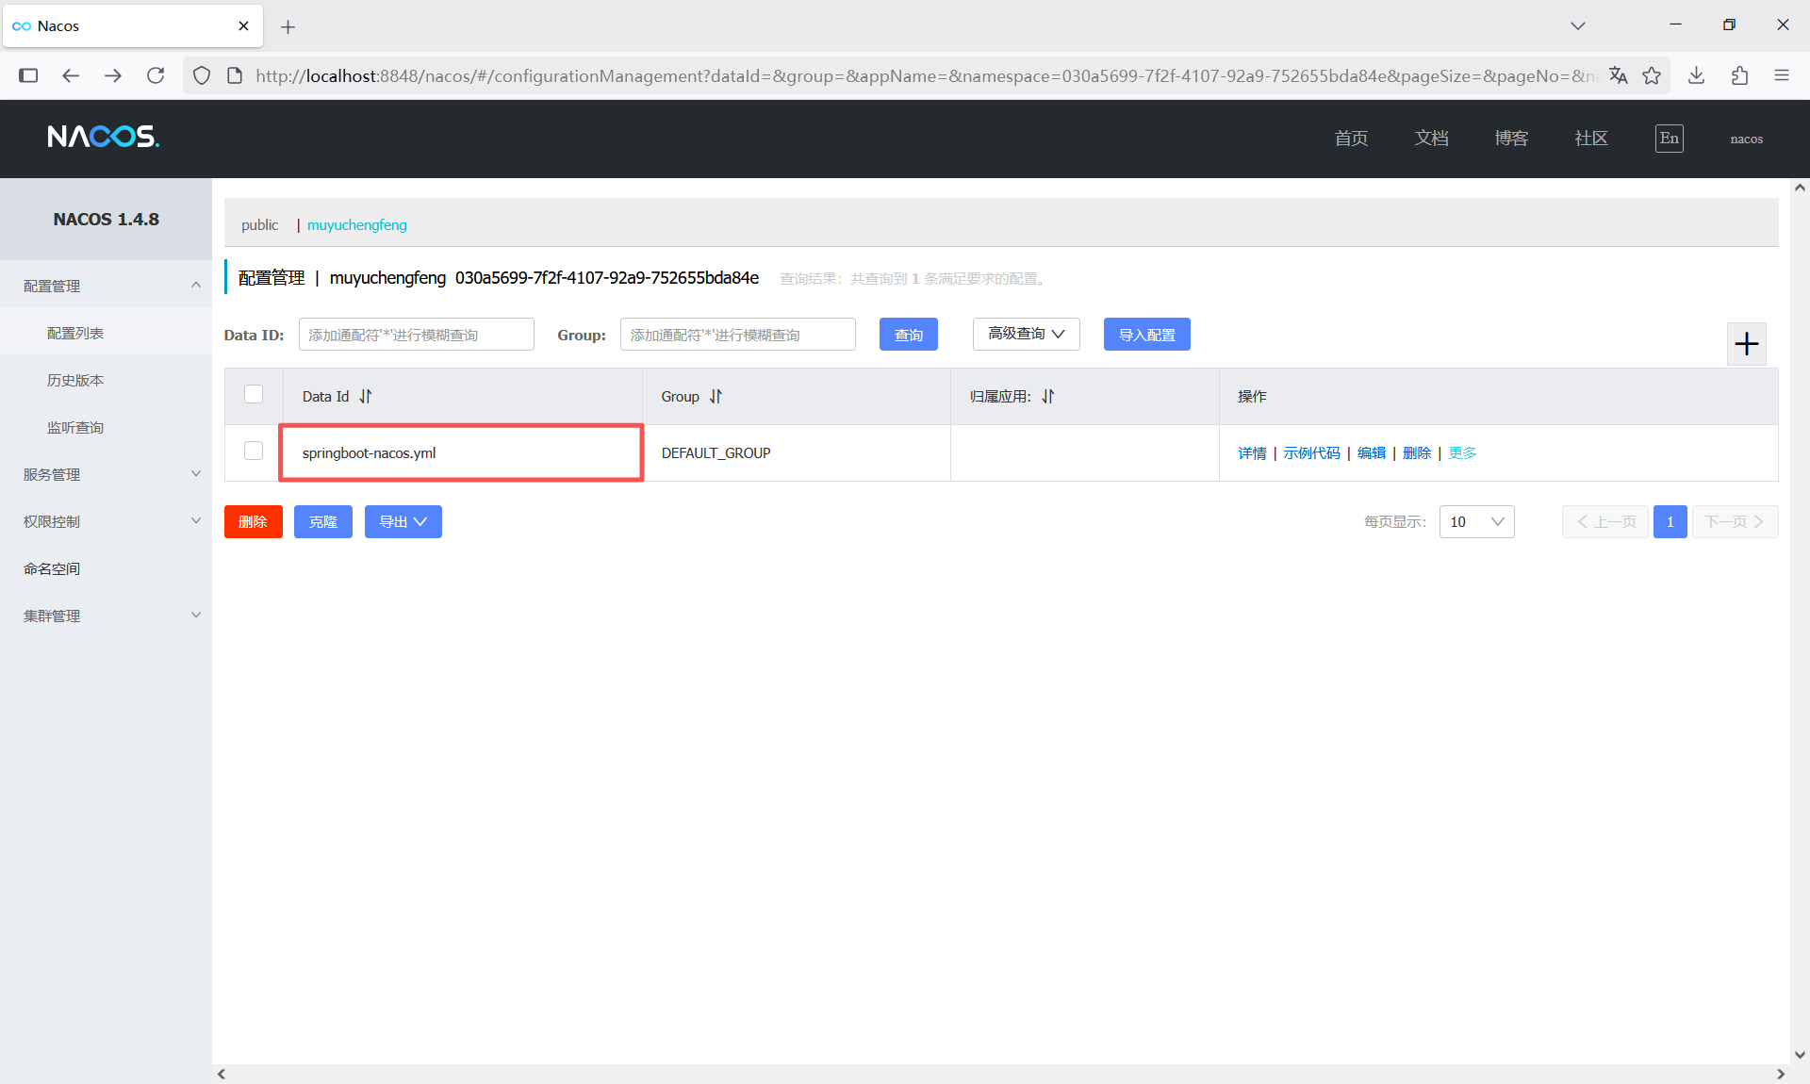Open the 导出 export dropdown
This screenshot has width=1810, height=1084.
(403, 522)
